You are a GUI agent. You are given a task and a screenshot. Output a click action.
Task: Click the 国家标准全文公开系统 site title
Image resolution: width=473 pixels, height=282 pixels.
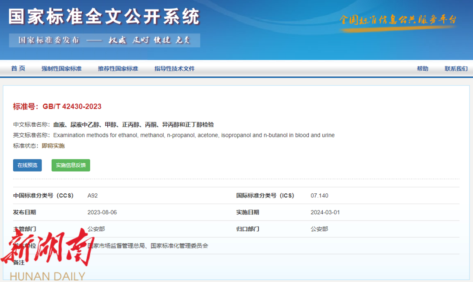pyautogui.click(x=104, y=17)
